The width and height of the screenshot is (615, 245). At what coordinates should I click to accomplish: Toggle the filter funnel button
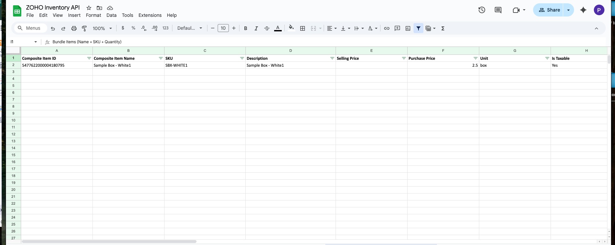point(418,28)
